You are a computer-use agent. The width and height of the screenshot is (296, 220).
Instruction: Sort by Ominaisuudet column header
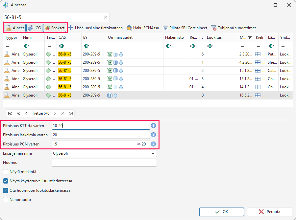click(135, 37)
